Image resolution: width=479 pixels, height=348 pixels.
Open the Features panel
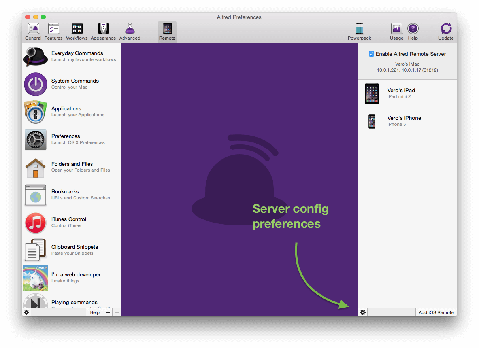[x=53, y=31]
